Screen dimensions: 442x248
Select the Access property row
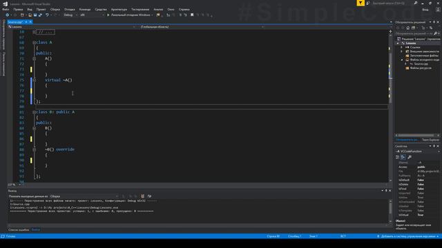pos(418,167)
